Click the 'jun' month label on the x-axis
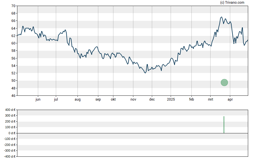The height and width of the screenshot is (161, 253). pos(38,99)
